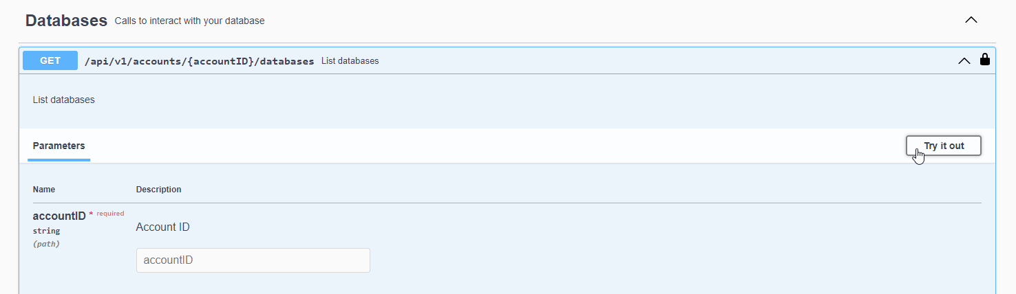Click the string type label

pyautogui.click(x=46, y=231)
